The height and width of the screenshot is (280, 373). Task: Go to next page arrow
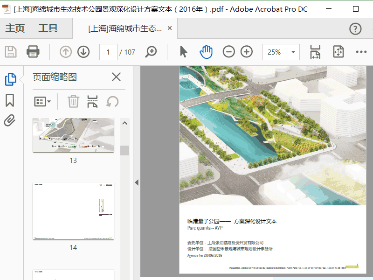(x=83, y=52)
